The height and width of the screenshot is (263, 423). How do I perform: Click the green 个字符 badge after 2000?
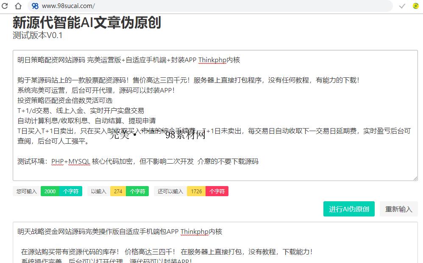click(x=70, y=191)
